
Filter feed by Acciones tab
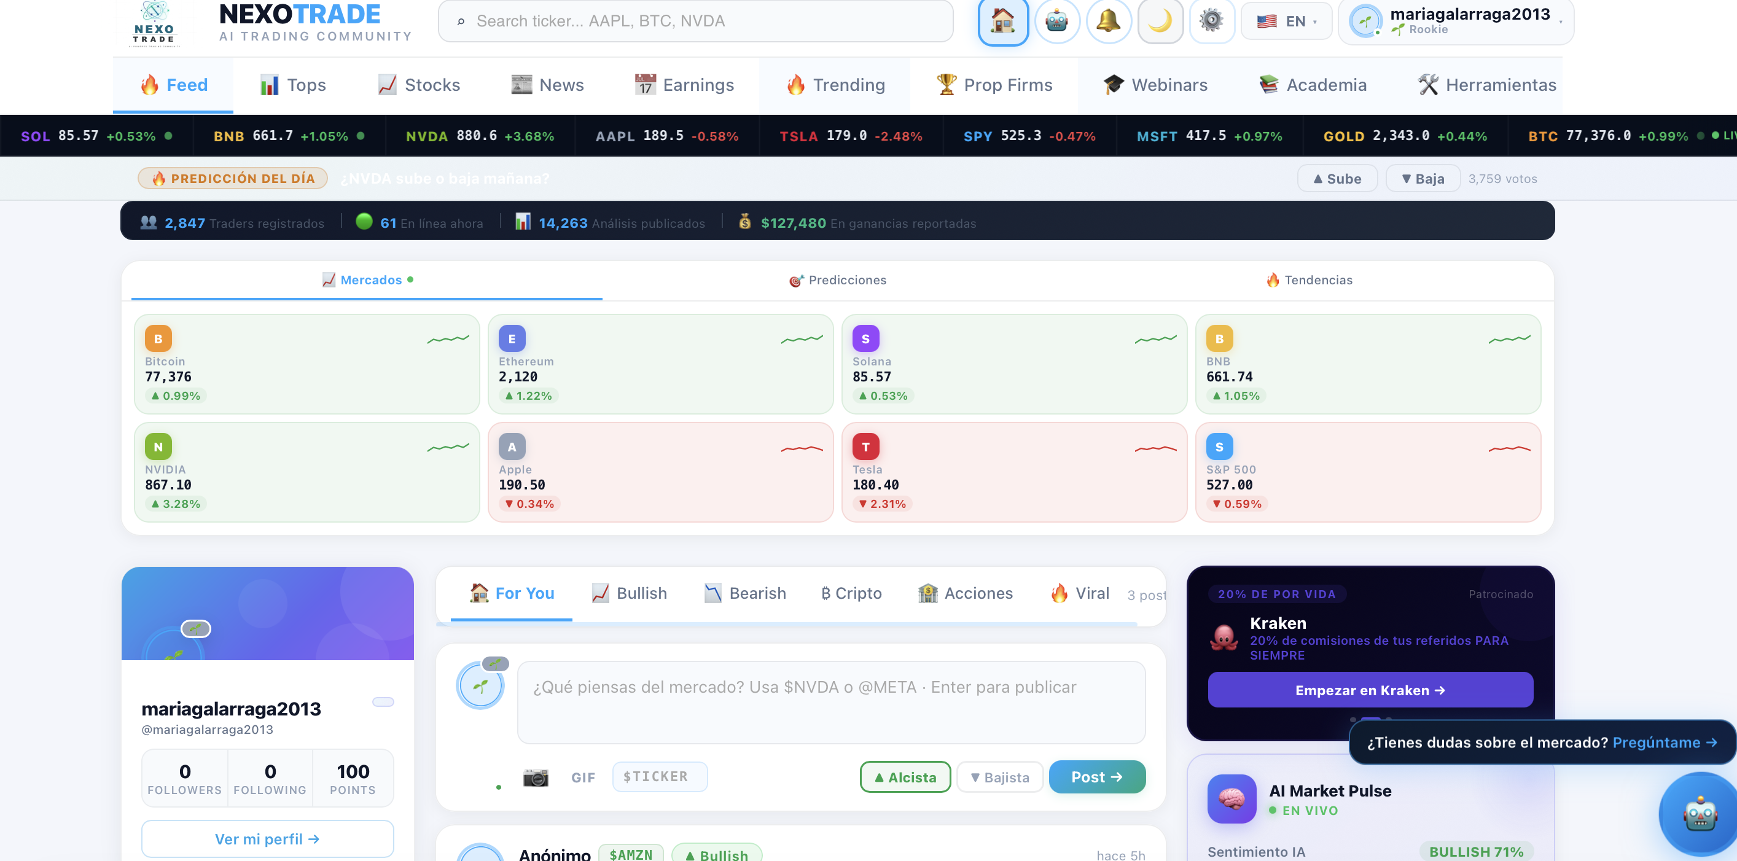pyautogui.click(x=966, y=593)
